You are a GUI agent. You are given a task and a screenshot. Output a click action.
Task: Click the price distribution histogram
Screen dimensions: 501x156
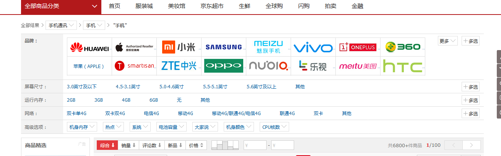click(x=225, y=145)
